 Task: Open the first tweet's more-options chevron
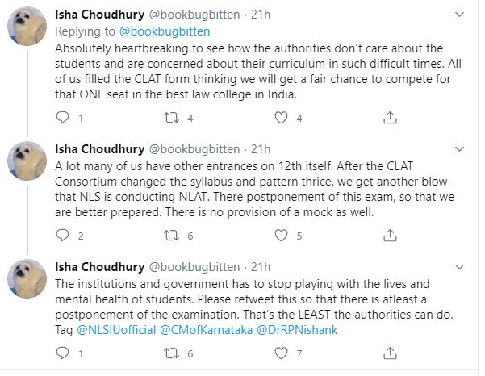[x=459, y=15]
